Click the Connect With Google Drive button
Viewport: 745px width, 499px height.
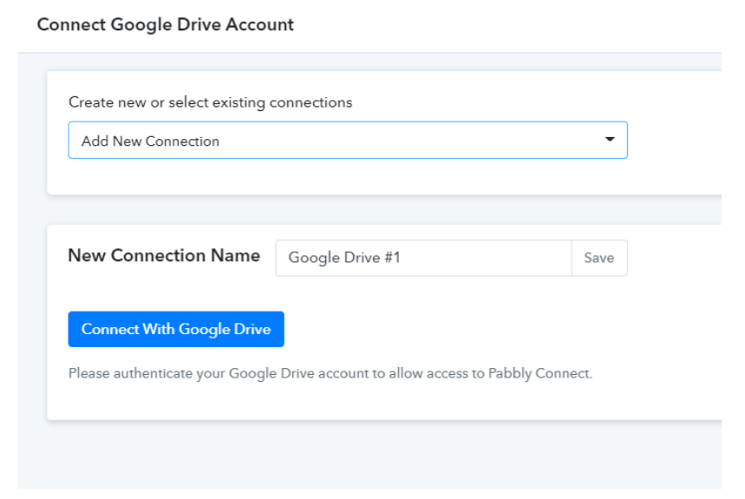coord(176,330)
